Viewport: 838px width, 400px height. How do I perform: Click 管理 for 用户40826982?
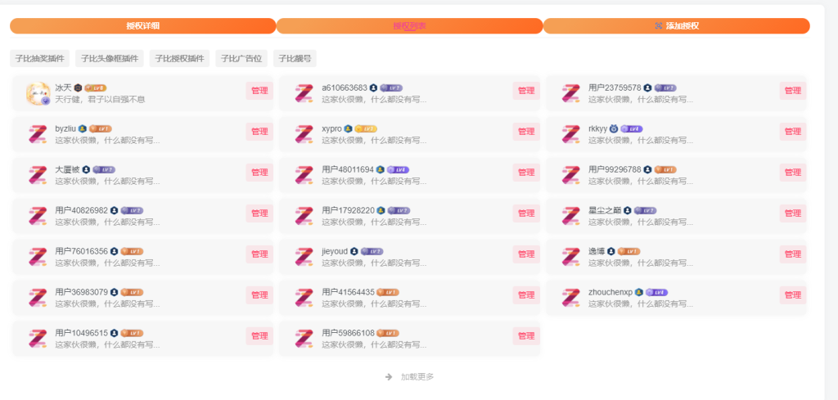tap(259, 213)
